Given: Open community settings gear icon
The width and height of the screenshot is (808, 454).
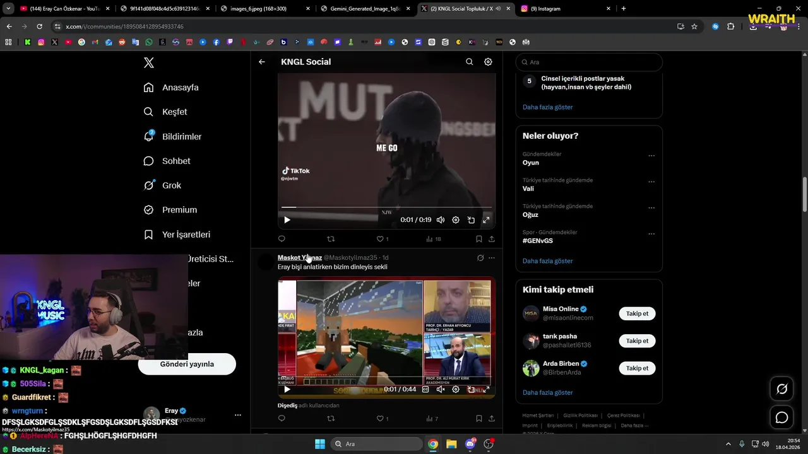Looking at the screenshot, I should point(488,62).
